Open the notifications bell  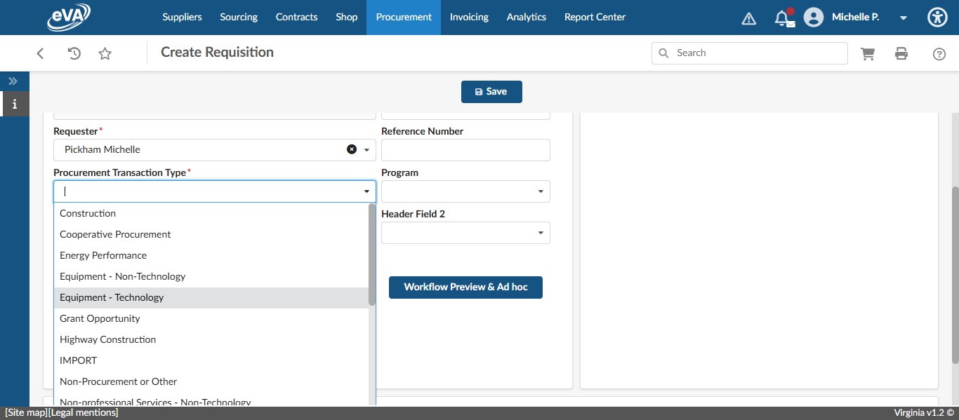(x=784, y=18)
